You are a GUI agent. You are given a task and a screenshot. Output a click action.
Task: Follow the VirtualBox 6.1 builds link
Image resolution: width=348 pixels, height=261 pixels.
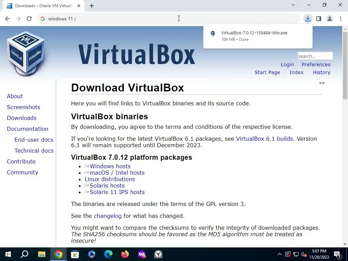pos(264,139)
